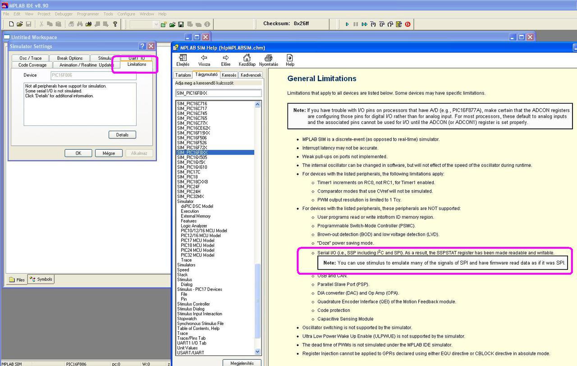Select Stopwatch index entry
The height and width of the screenshot is (366, 577).
click(187, 319)
